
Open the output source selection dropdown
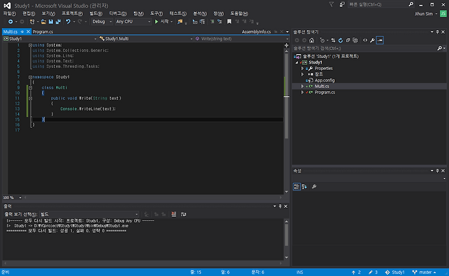(x=89, y=214)
